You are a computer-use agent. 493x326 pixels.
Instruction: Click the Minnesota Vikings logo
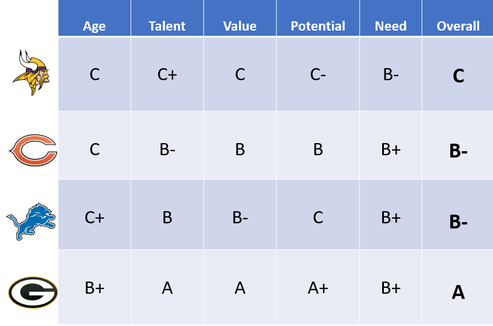pyautogui.click(x=31, y=73)
